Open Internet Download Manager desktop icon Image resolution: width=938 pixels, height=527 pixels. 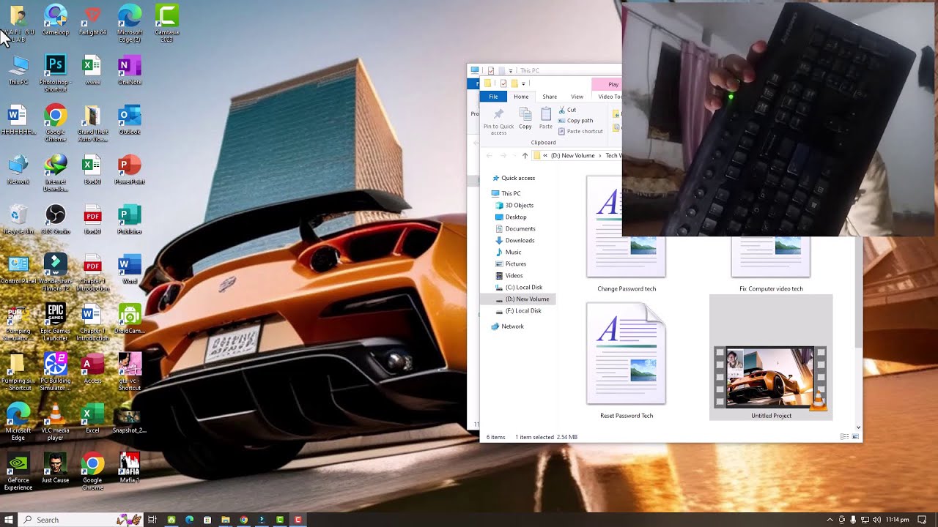[55, 173]
